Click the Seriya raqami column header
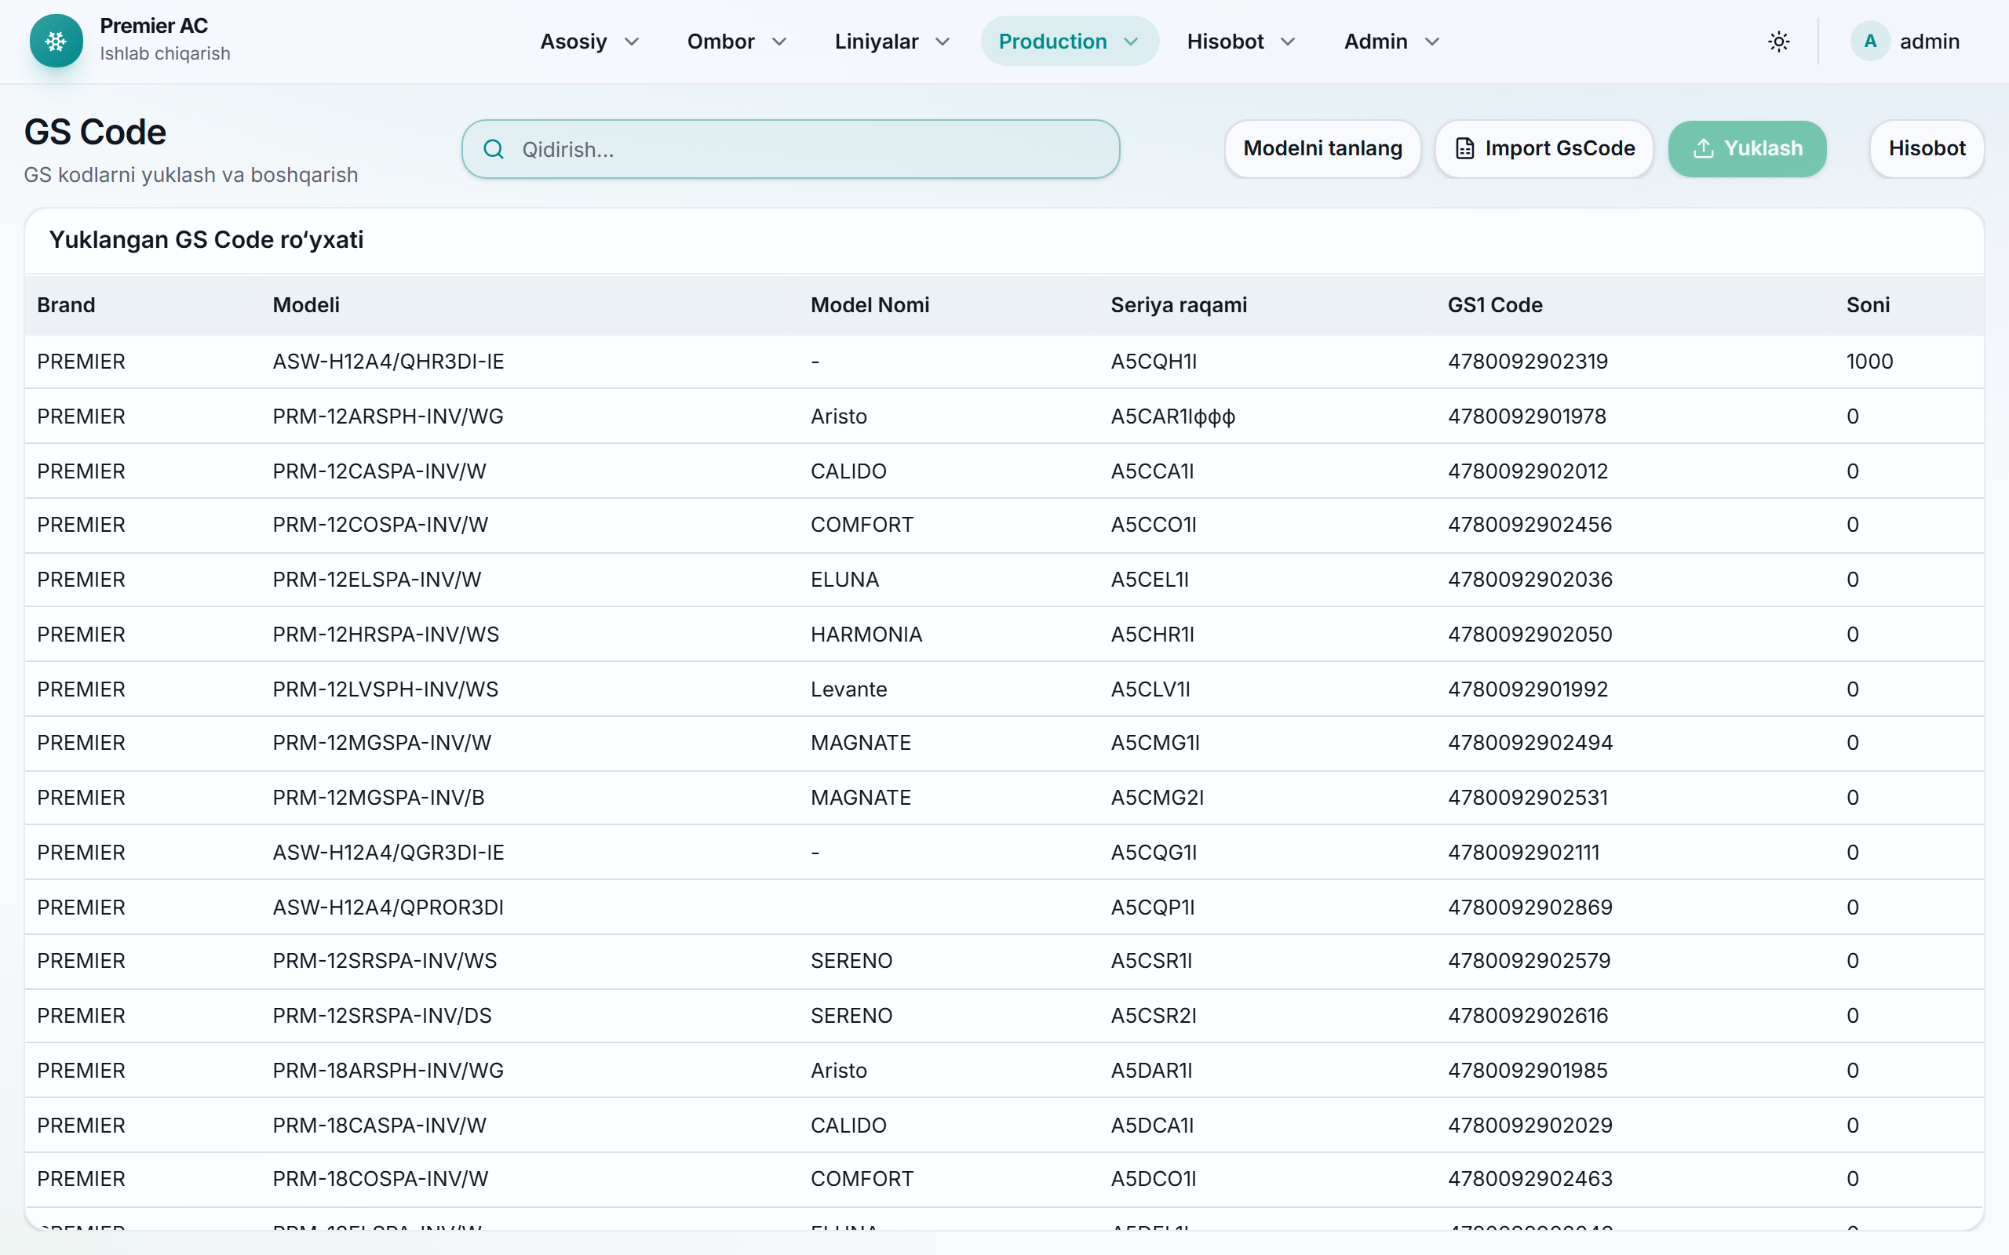The image size is (2009, 1255). 1179,304
